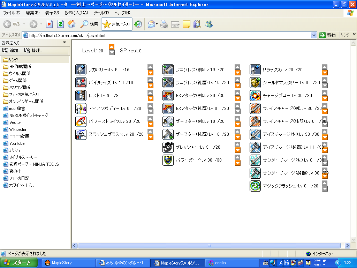357x268 pixels.
Task: Decrease character Level with down arrow
Action: [112, 52]
